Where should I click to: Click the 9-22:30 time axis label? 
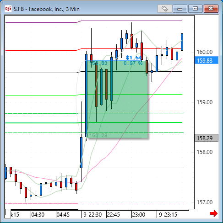tap(92, 215)
